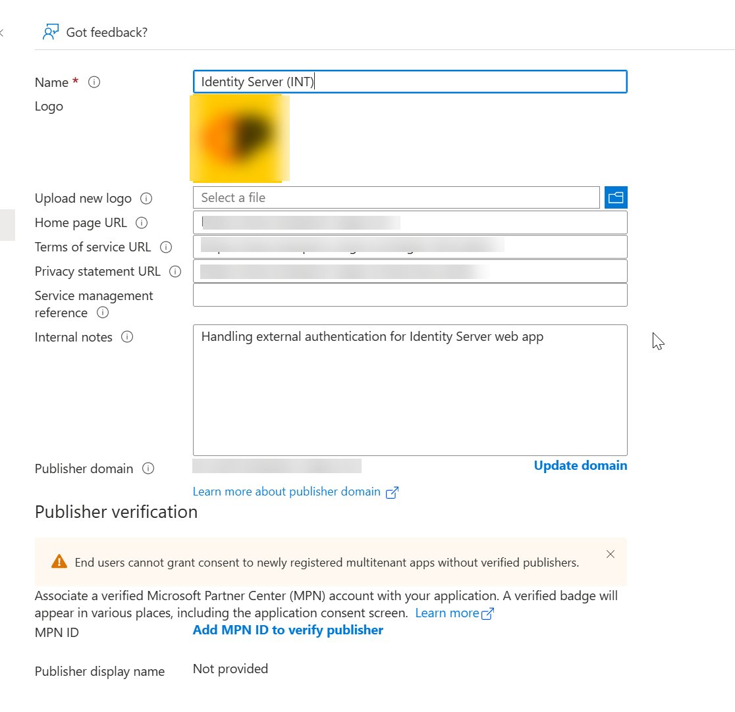The image size is (735, 712).
Task: Show info tooltip for Home page URL
Action: [x=142, y=222]
